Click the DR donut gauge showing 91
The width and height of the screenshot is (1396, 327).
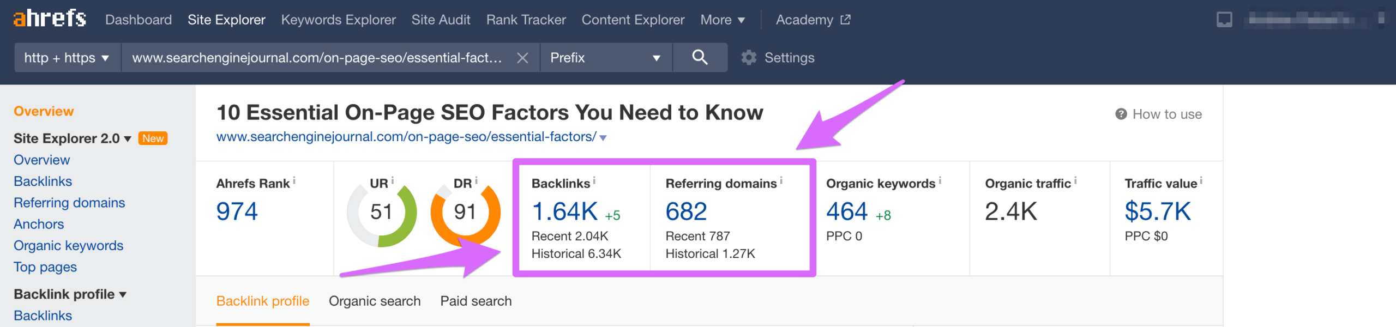tap(465, 213)
